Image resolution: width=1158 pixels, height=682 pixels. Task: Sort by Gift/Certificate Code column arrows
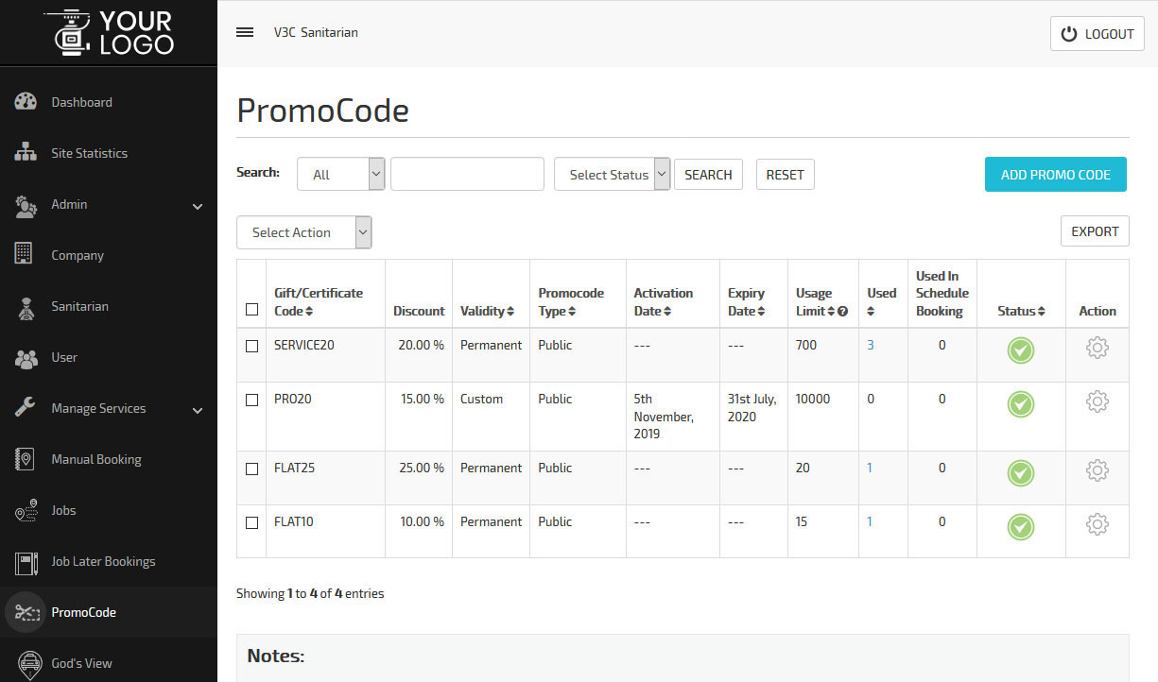click(309, 312)
